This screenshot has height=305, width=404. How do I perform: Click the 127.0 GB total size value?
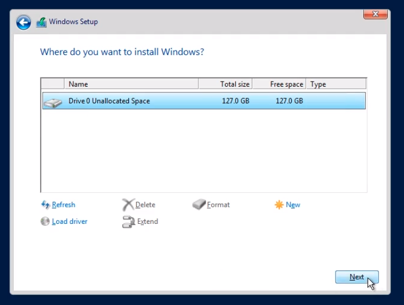coord(236,101)
